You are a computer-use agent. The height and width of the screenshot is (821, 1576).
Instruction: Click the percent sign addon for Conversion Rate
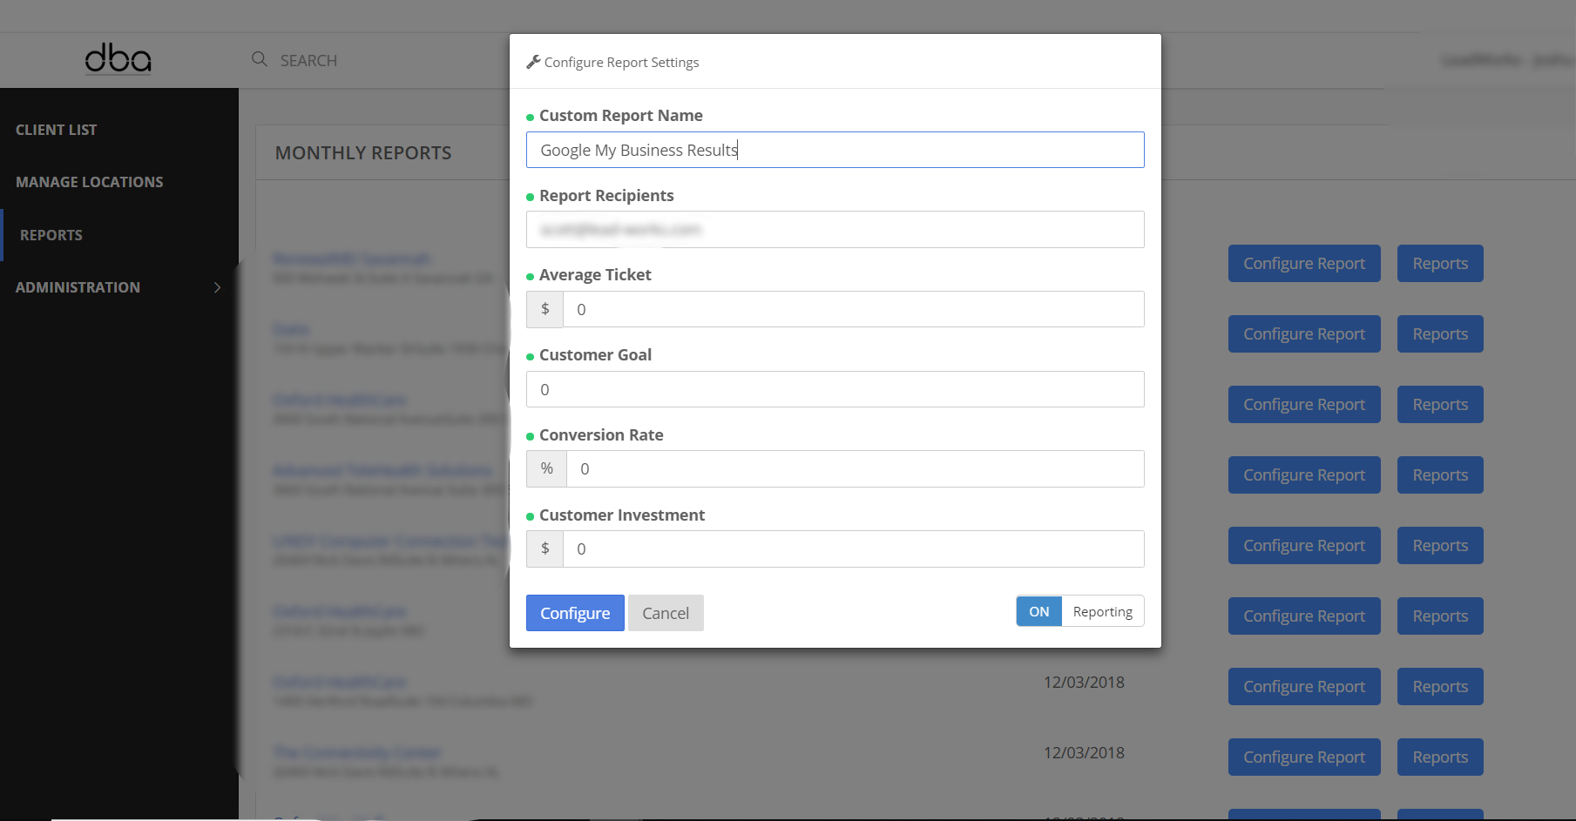[546, 468]
